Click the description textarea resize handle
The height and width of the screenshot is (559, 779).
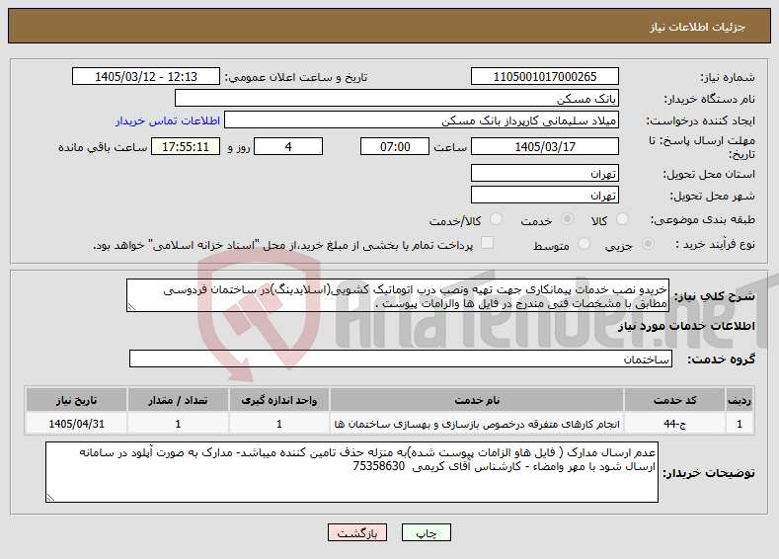[131, 307]
